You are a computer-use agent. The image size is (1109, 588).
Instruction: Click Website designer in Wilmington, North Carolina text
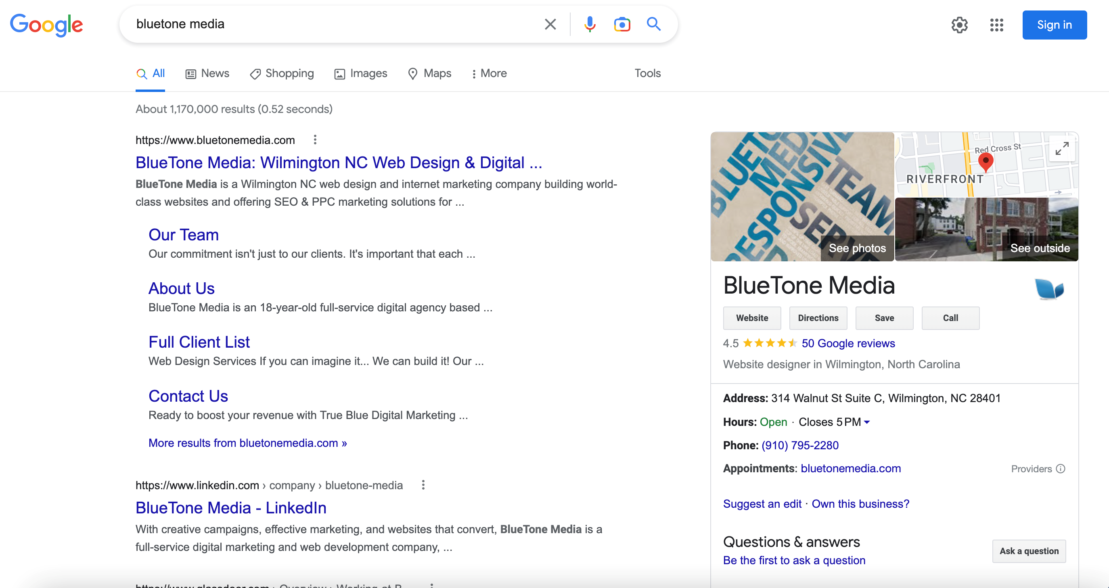pyautogui.click(x=842, y=364)
